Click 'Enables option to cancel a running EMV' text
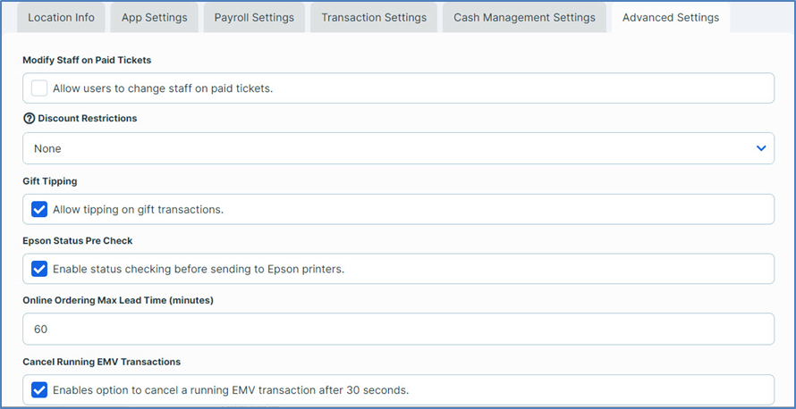The width and height of the screenshot is (796, 409). click(231, 389)
